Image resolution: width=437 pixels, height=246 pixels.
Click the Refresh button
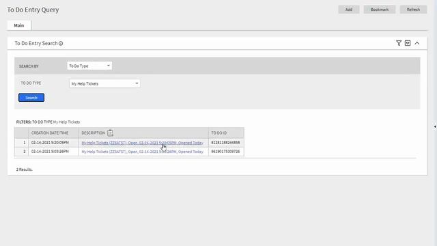pos(413,10)
